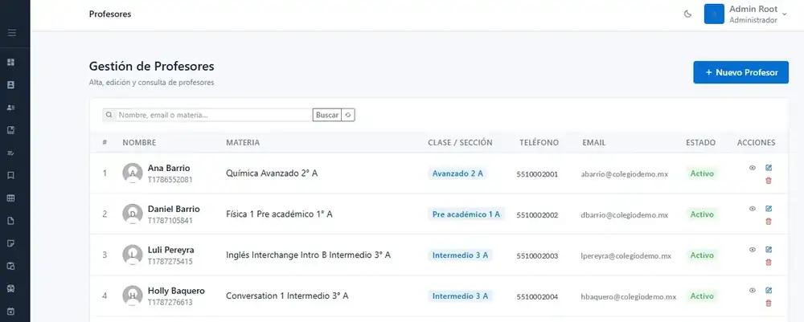
Task: Click the TELÉFONO column header
Action: [539, 143]
